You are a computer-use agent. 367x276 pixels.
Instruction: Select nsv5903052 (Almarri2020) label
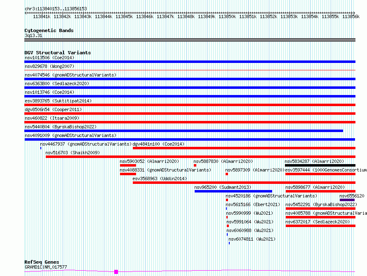(149, 161)
